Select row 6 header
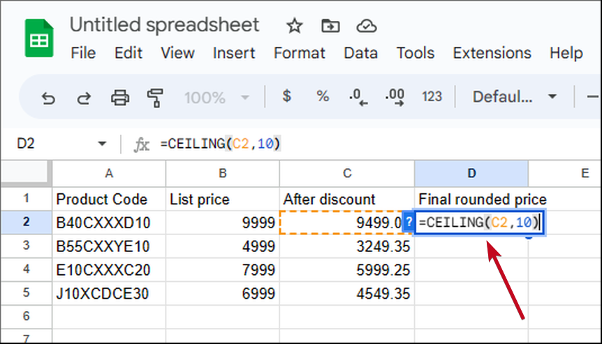Image resolution: width=602 pixels, height=344 pixels. 26,316
